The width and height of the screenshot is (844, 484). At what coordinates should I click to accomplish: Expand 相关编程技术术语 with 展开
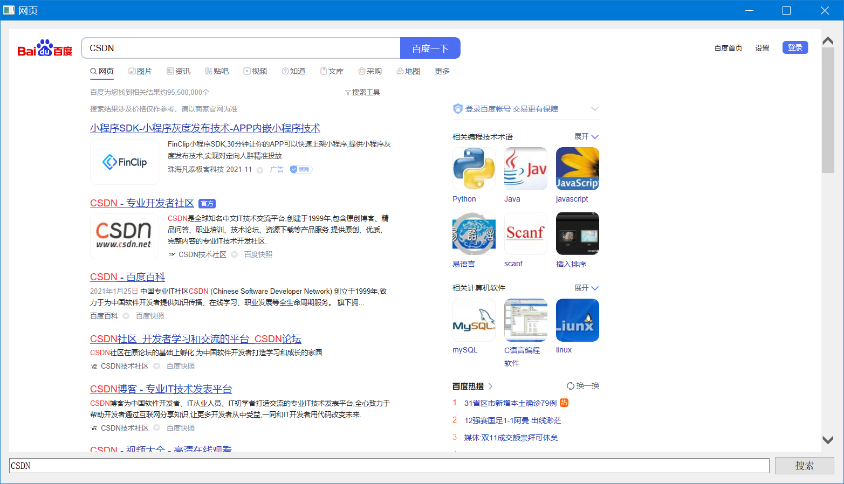pos(587,136)
